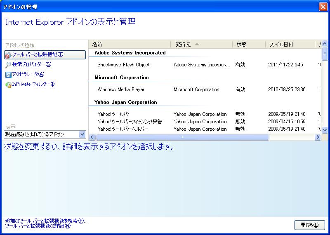Click vertical scrollbar down arrow
Image resolution: width=330 pixels, height=235 pixels.
click(x=325, y=130)
